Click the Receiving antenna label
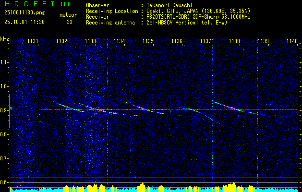Viewport: 302px width, 192px height. coord(110,23)
